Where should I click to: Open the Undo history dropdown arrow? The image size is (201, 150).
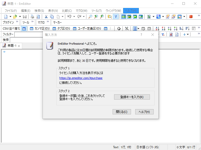pyautogui.click(x=74, y=17)
